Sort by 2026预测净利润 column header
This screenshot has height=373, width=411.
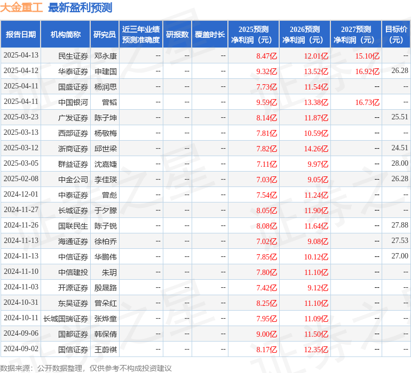(x=305, y=35)
